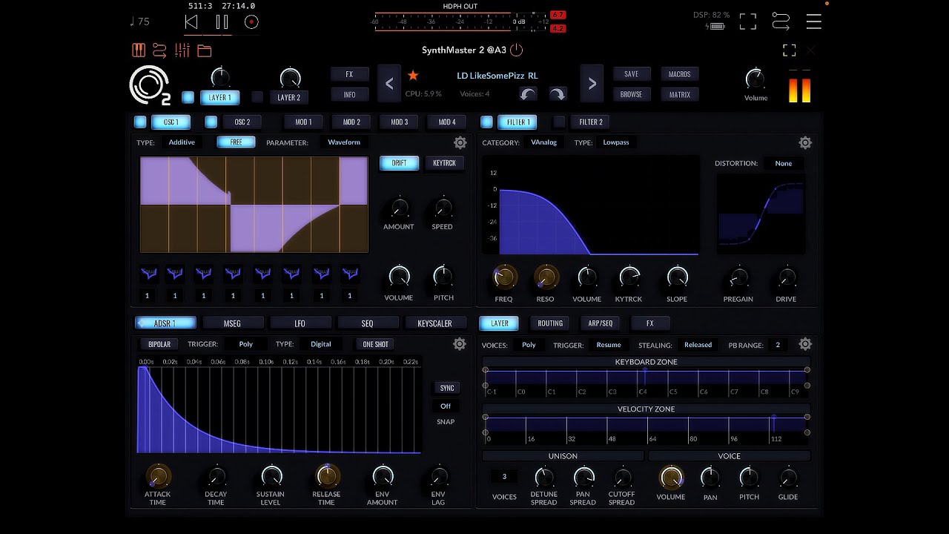Go to previous preset with left arrow
The width and height of the screenshot is (949, 534).
tap(389, 84)
